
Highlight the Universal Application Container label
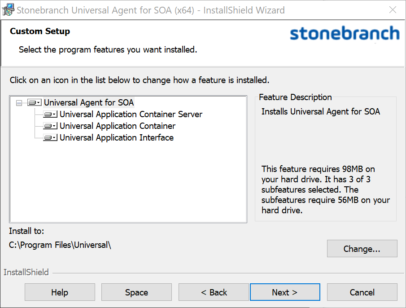click(x=117, y=126)
